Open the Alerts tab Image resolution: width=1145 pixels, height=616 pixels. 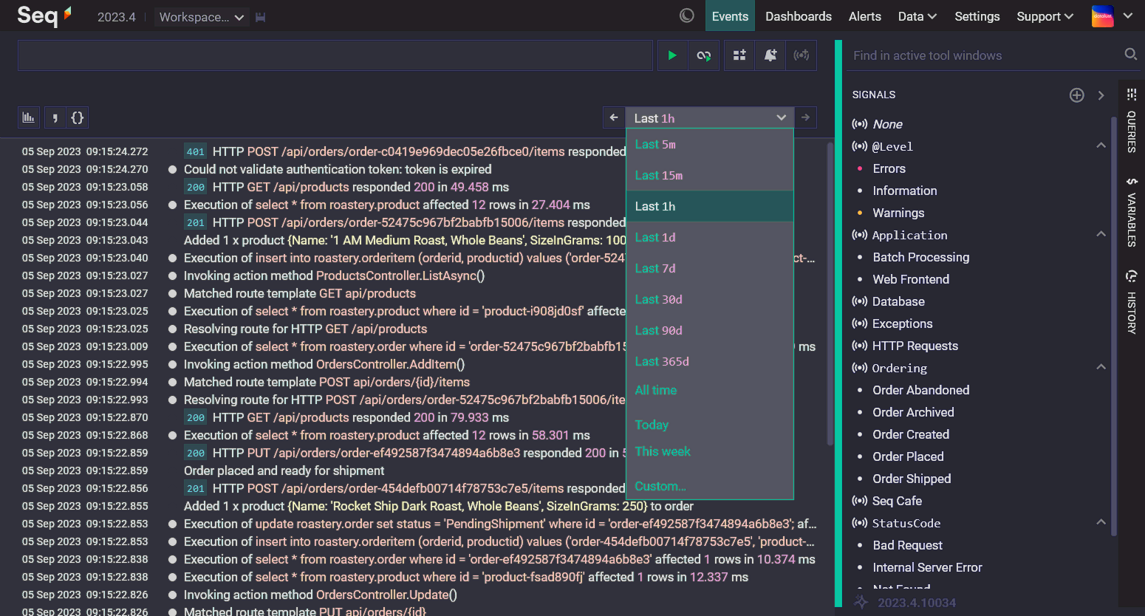tap(865, 16)
